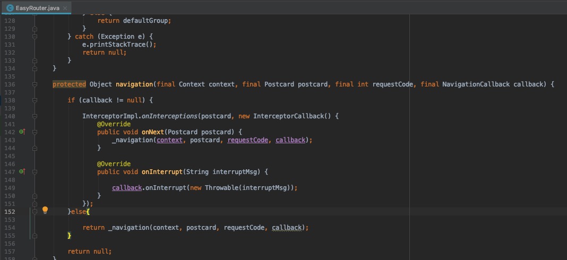Click the '@Override' annotation on line 141
The width and height of the screenshot is (567, 260).
pyautogui.click(x=114, y=124)
